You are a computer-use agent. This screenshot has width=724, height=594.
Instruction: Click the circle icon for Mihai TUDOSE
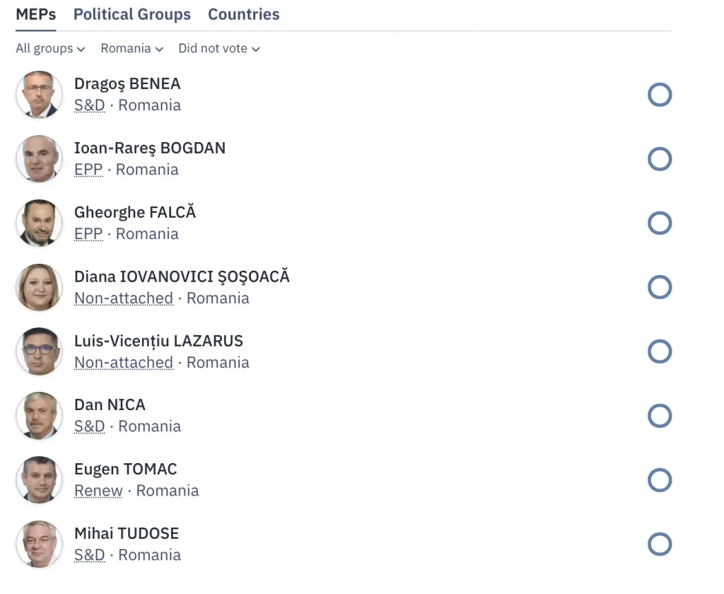[659, 544]
